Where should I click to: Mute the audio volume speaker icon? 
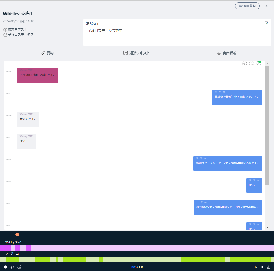(x=262, y=267)
